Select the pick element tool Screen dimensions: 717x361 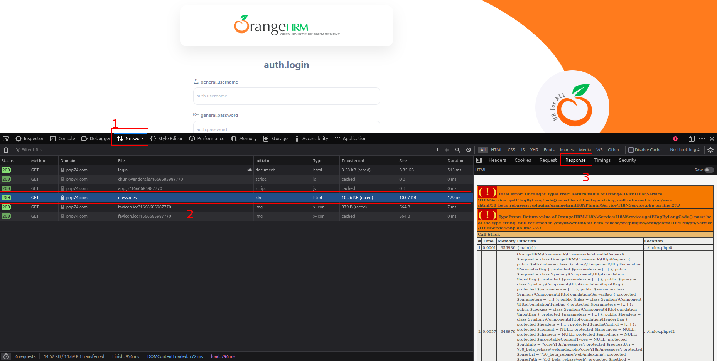6,139
